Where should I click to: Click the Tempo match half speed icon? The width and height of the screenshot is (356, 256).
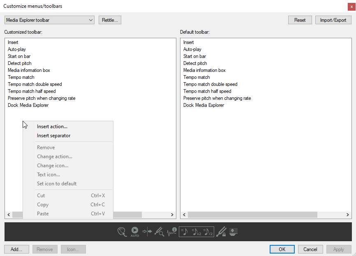pos(208,232)
